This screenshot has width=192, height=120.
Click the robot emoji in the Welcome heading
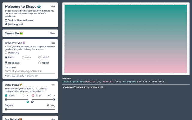[39, 6]
